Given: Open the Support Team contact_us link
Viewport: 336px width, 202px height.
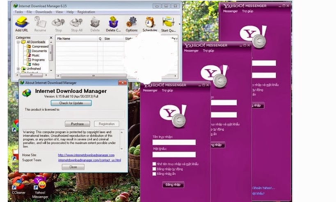Looking at the screenshot, I should pos(89,160).
